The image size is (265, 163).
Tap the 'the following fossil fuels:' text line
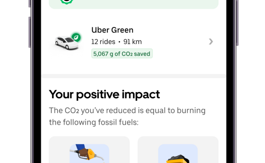(94, 122)
